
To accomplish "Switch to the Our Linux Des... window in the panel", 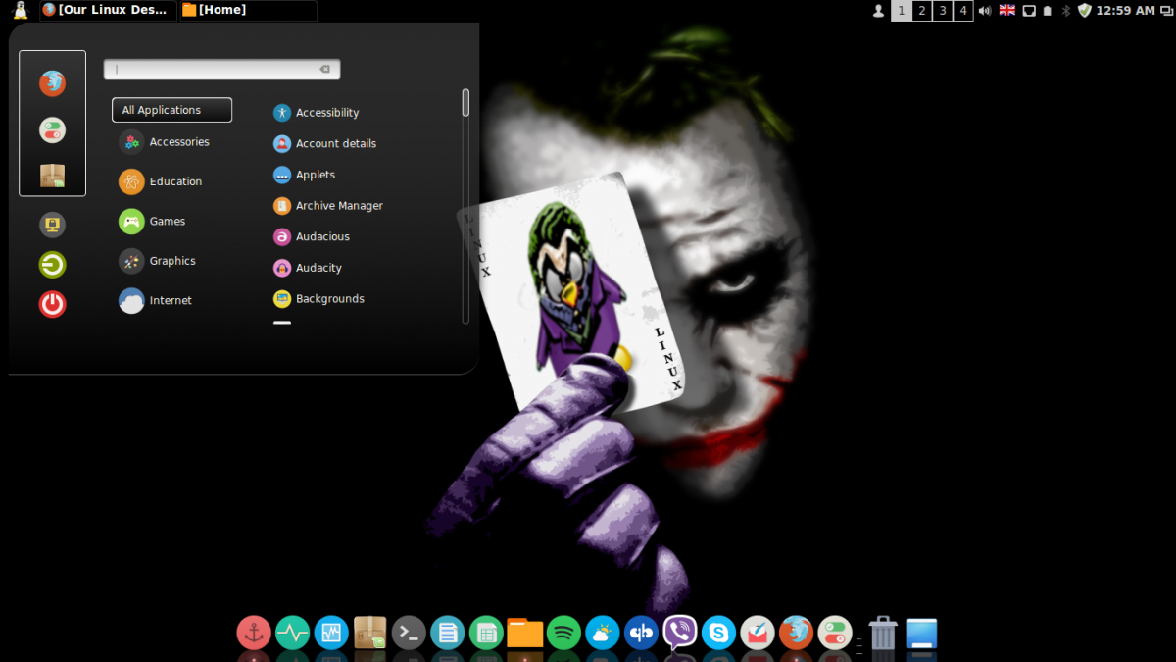I will coord(108,11).
